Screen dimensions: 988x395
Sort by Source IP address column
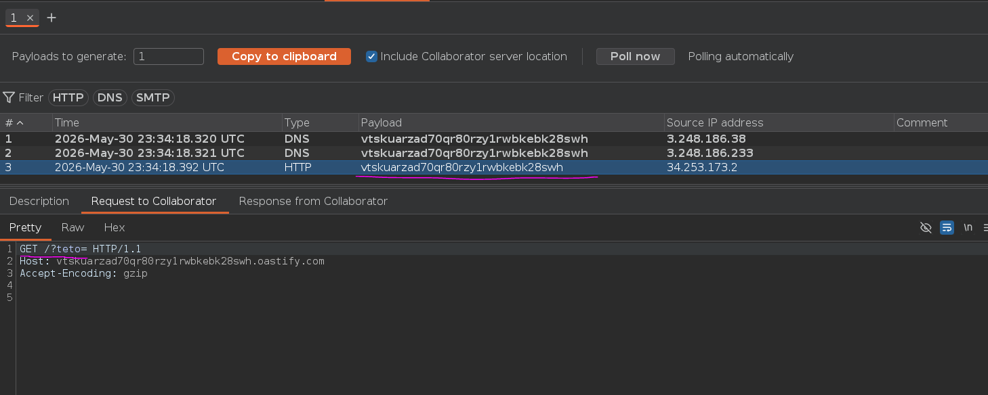pos(779,122)
